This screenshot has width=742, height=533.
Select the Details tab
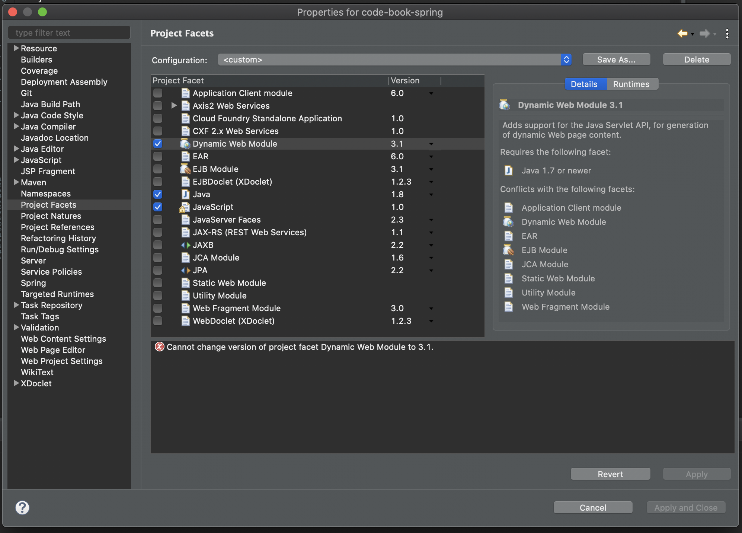tap(584, 84)
